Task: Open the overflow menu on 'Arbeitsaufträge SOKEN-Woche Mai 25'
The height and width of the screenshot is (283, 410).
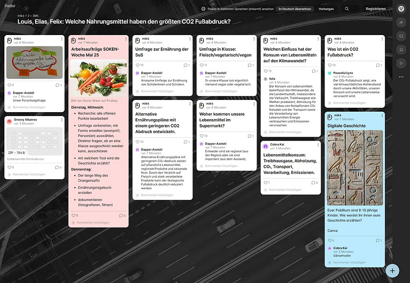Action: [x=125, y=39]
